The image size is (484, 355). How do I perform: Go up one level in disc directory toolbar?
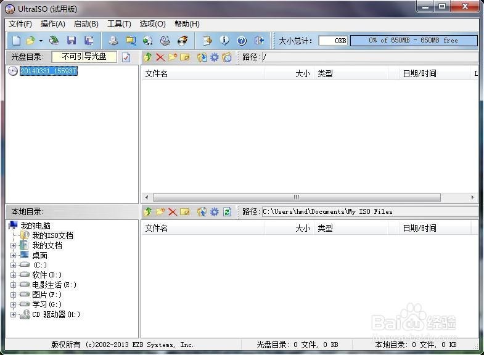(147, 57)
